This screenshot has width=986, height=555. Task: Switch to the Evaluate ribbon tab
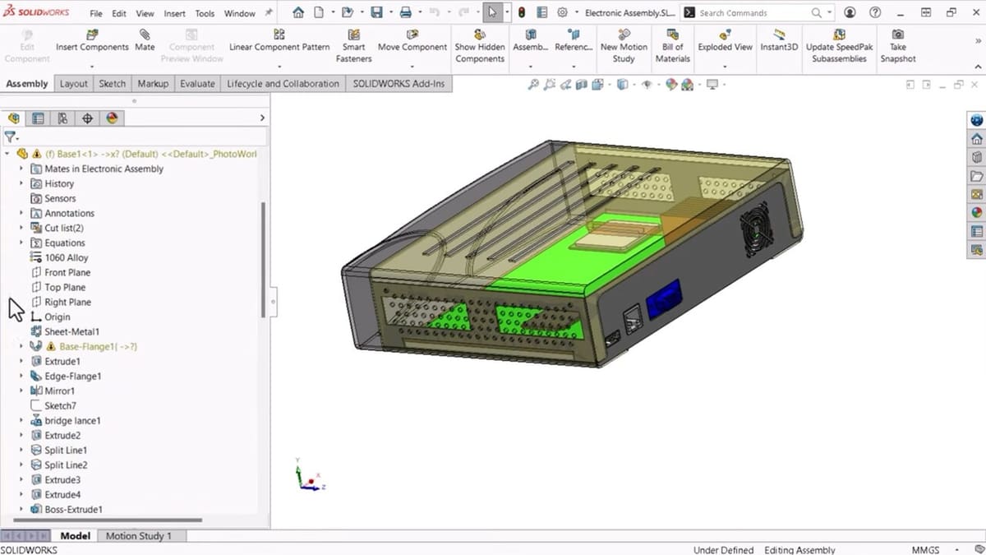pos(197,83)
